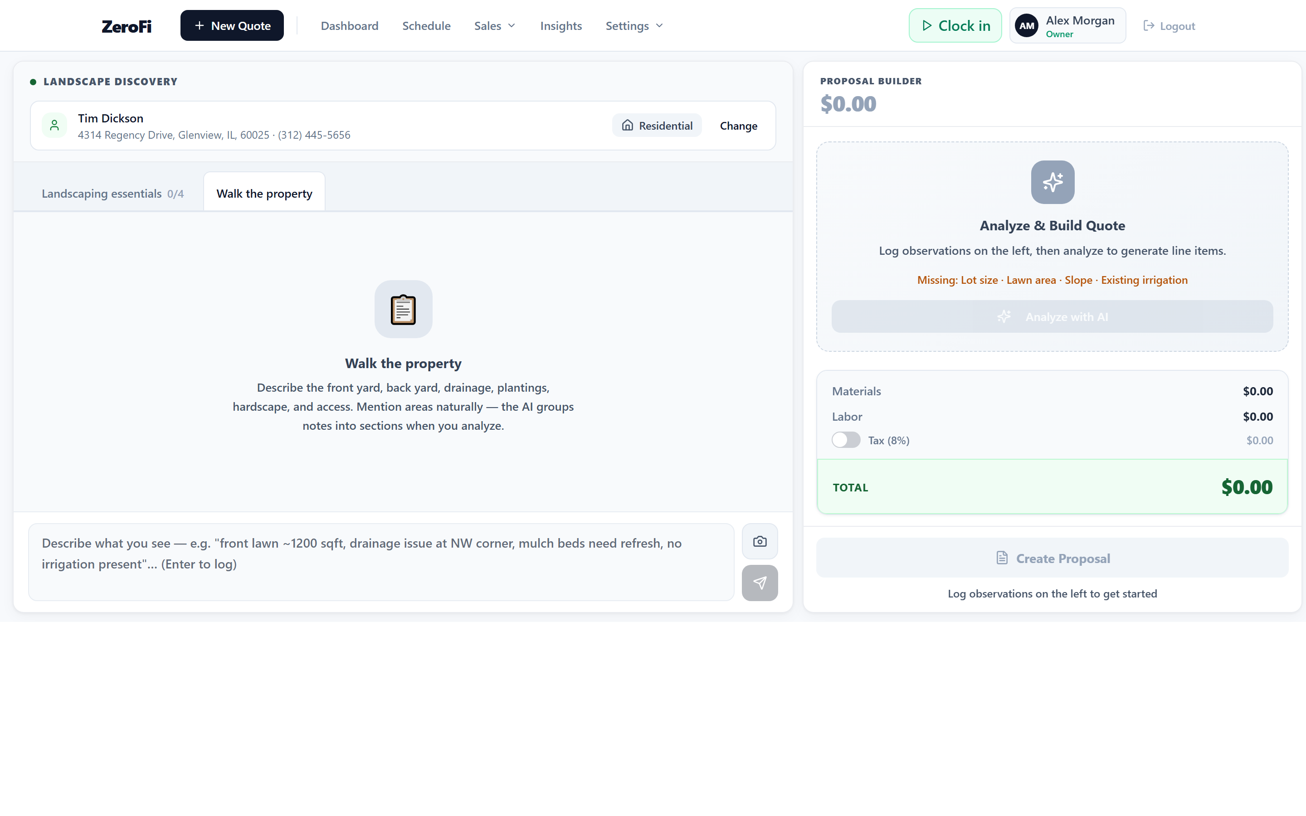Click the Residential property type badge

656,125
